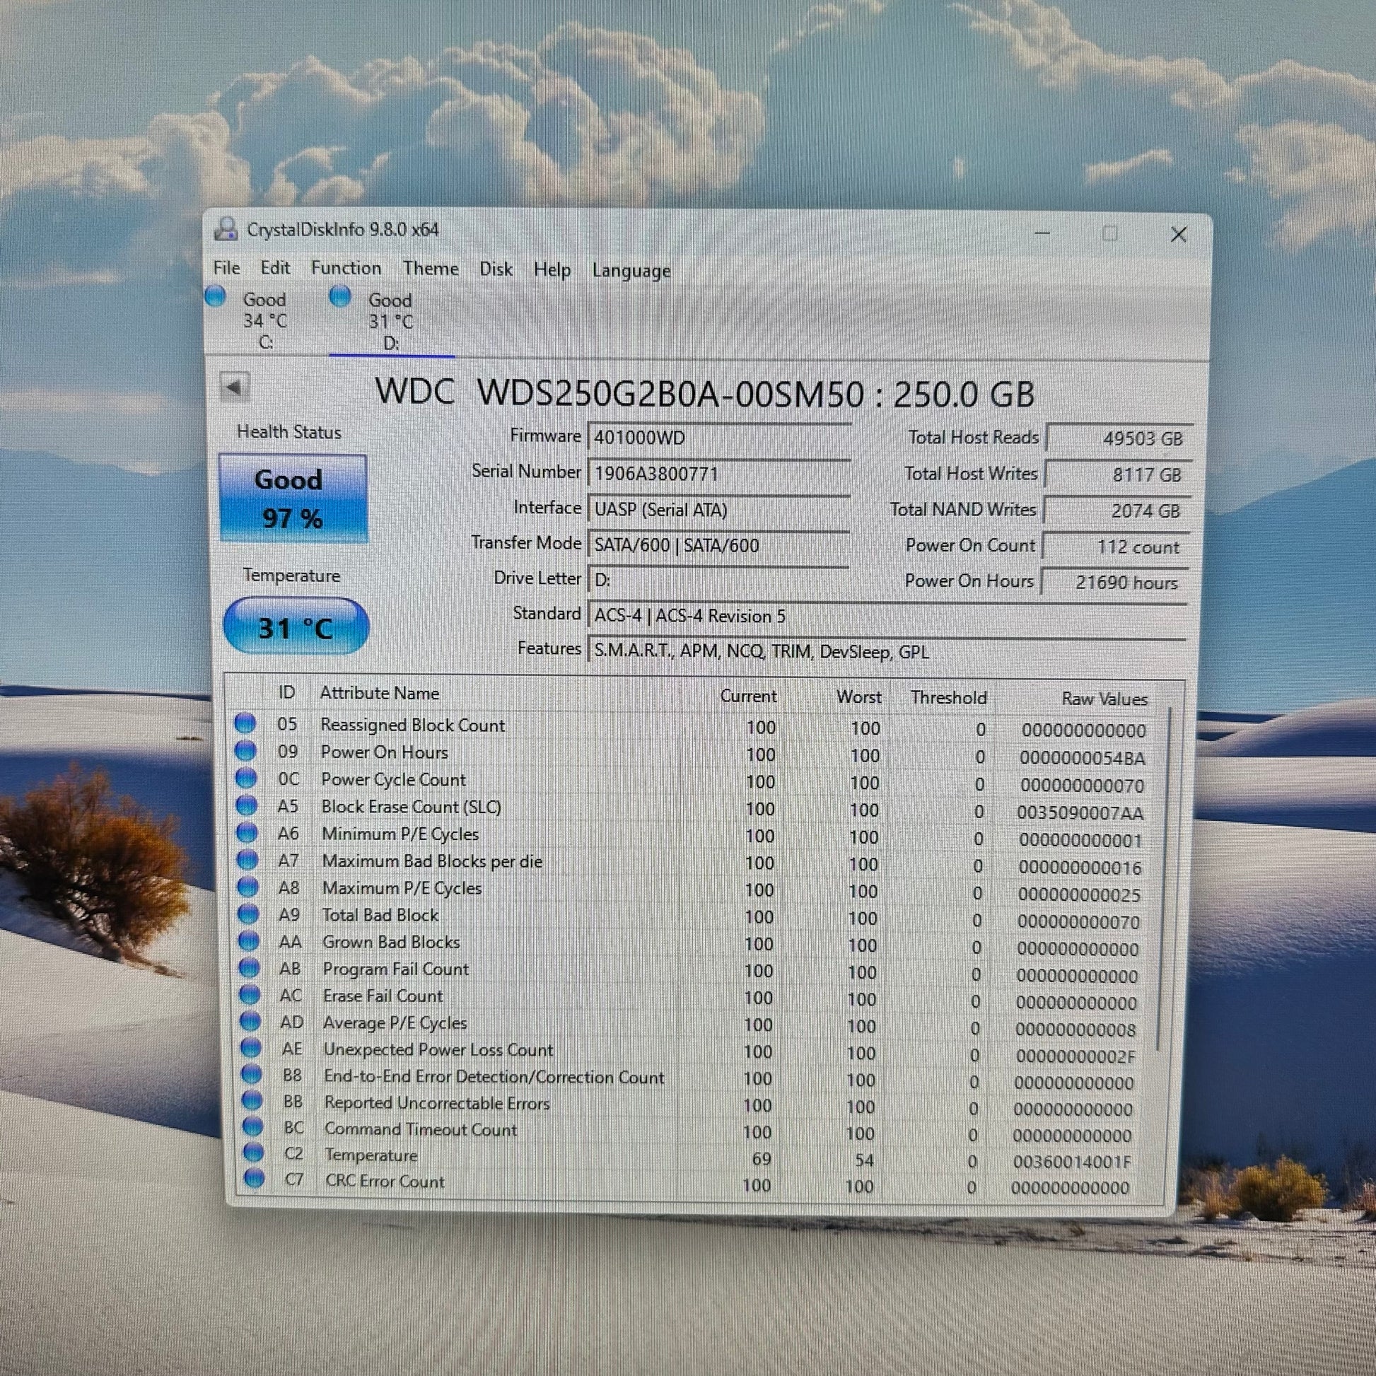This screenshot has width=1376, height=1376.
Task: Click the Standard field ACS-4
Action: point(887,616)
